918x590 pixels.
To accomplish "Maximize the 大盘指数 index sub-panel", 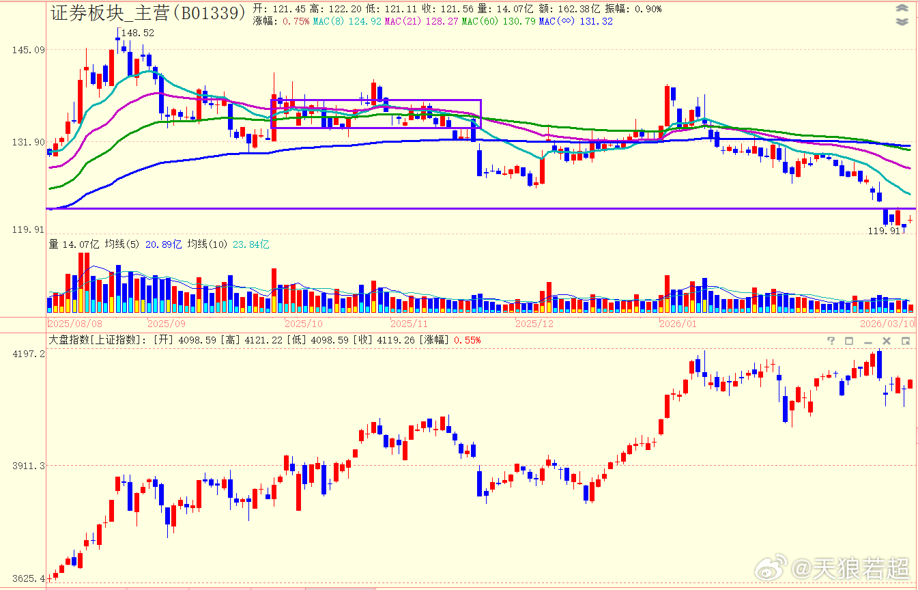I will click(x=850, y=341).
